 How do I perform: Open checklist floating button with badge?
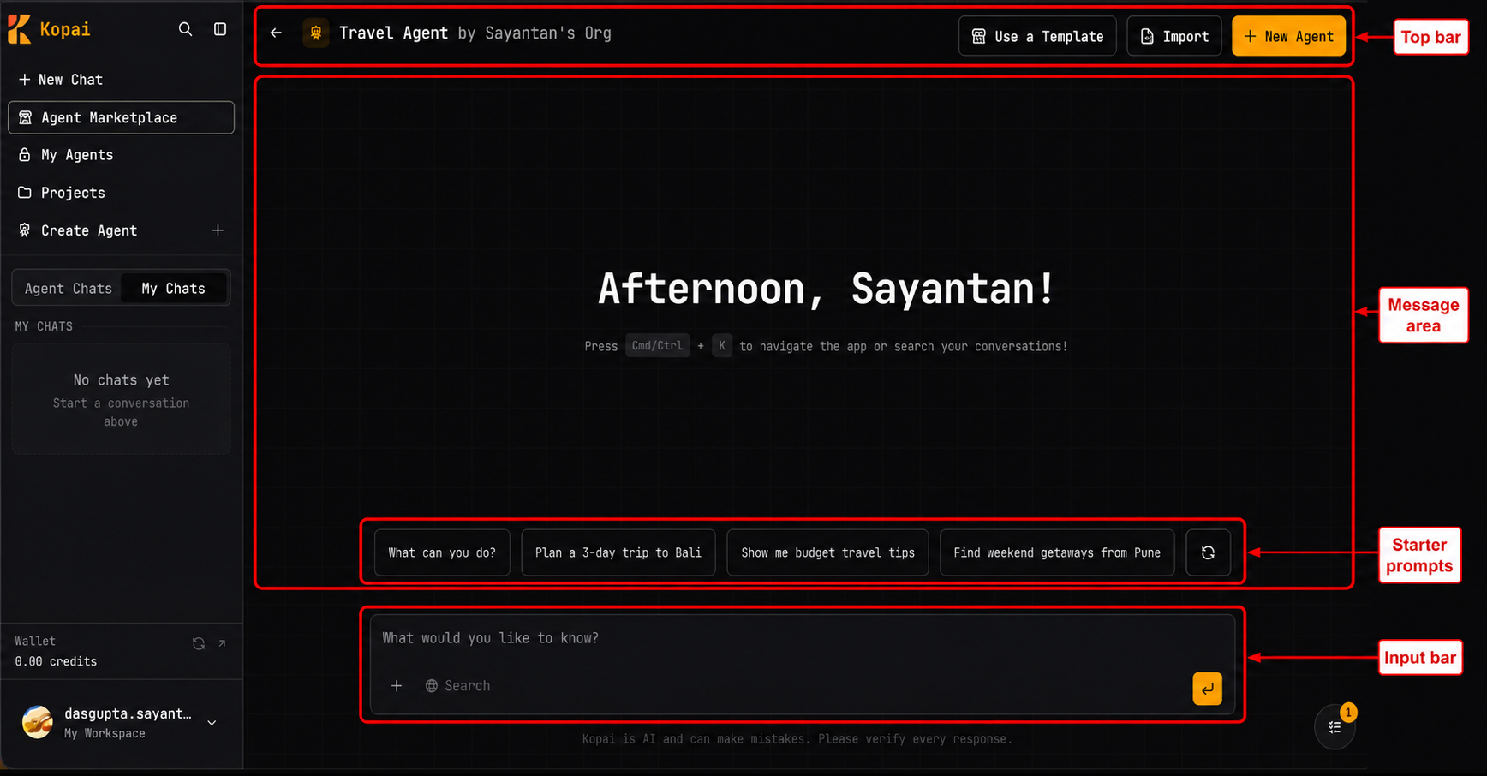pyautogui.click(x=1335, y=727)
